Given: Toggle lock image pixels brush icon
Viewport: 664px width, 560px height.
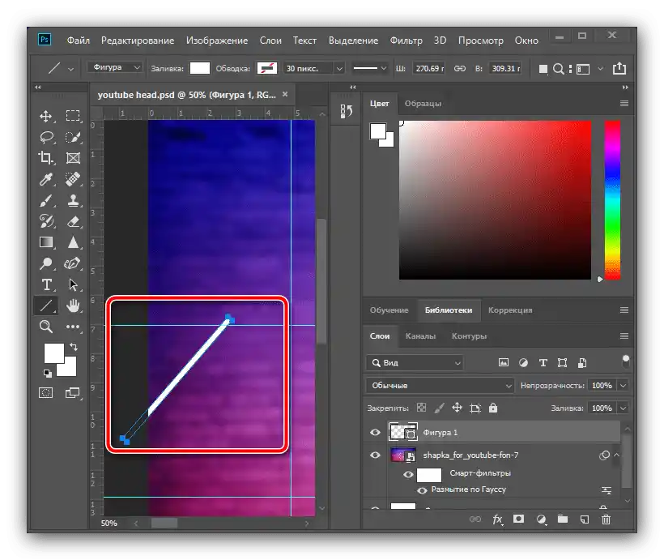Looking at the screenshot, I should (x=440, y=408).
